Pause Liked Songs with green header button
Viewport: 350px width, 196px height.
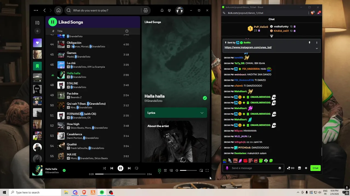pos(52,22)
